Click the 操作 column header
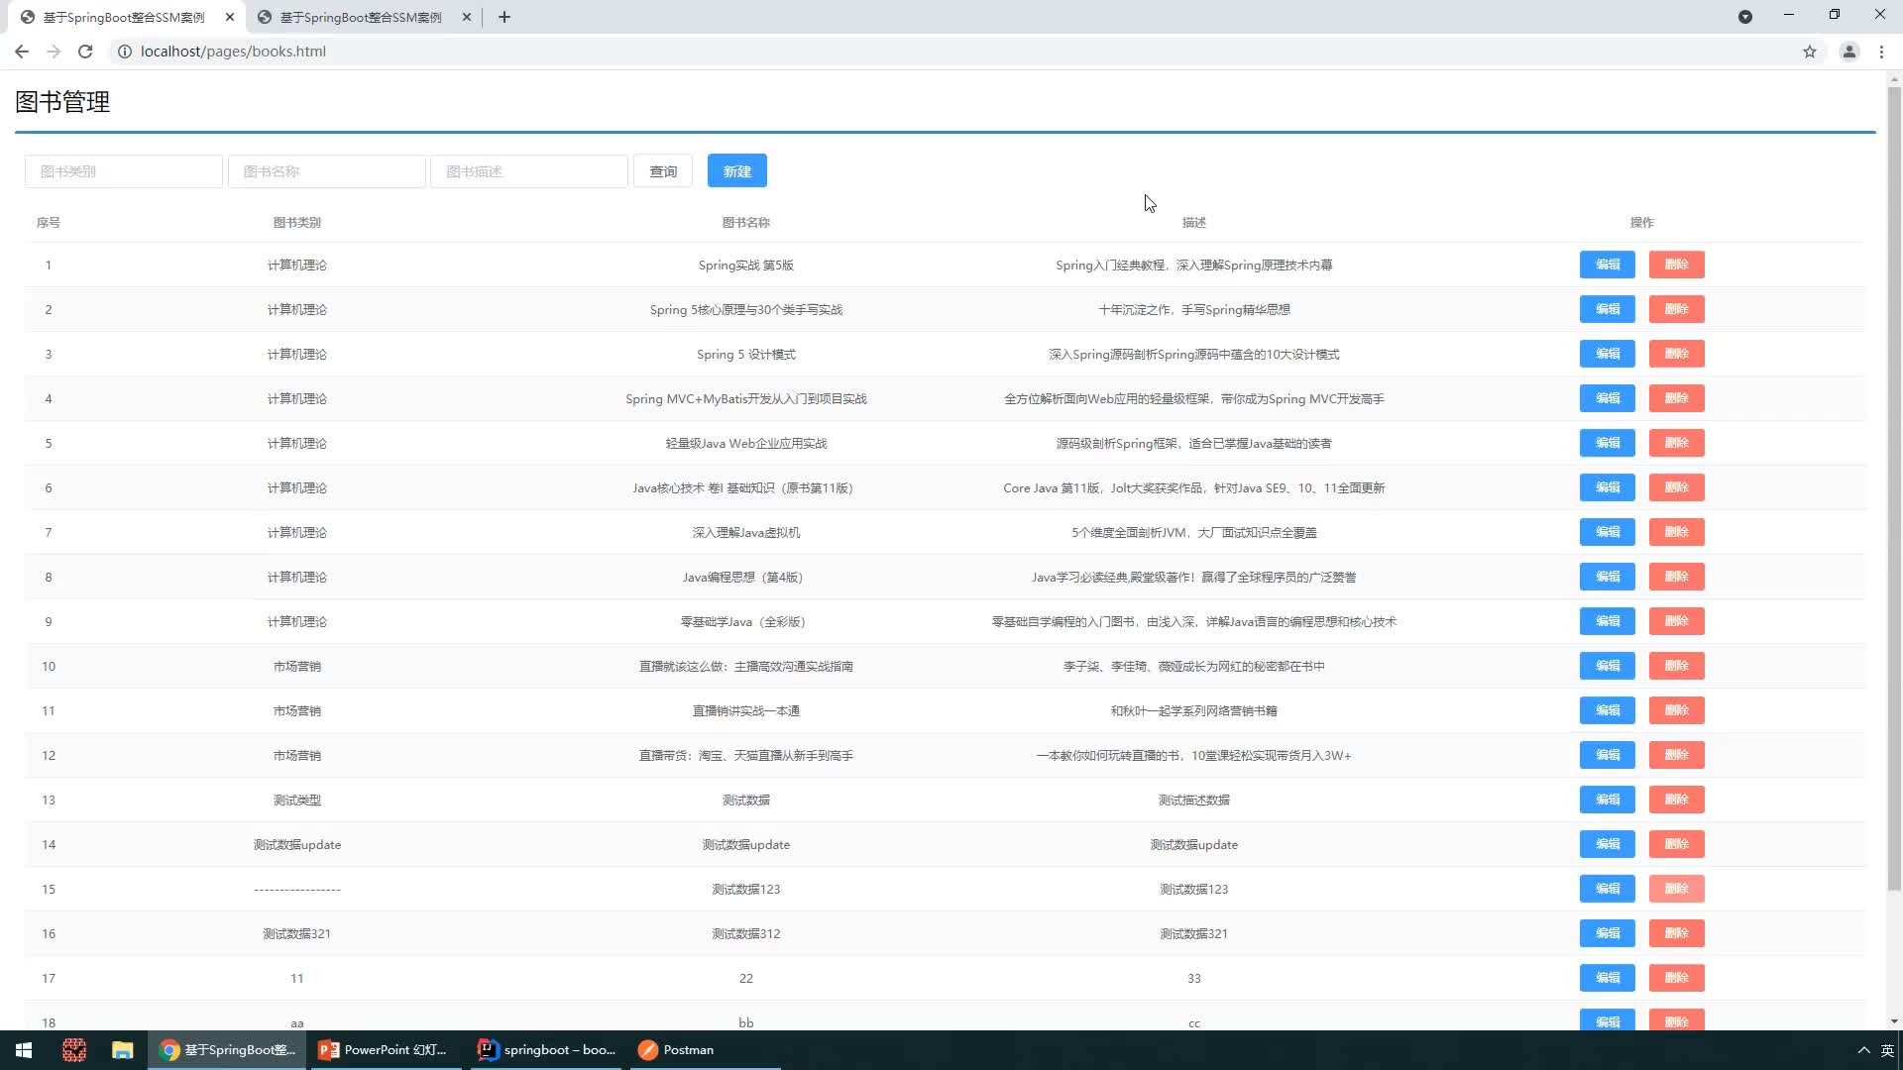Screen dimensions: 1903x1070 (x=1642, y=223)
